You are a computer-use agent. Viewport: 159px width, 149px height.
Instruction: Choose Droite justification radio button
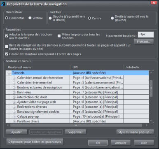pos(112,18)
